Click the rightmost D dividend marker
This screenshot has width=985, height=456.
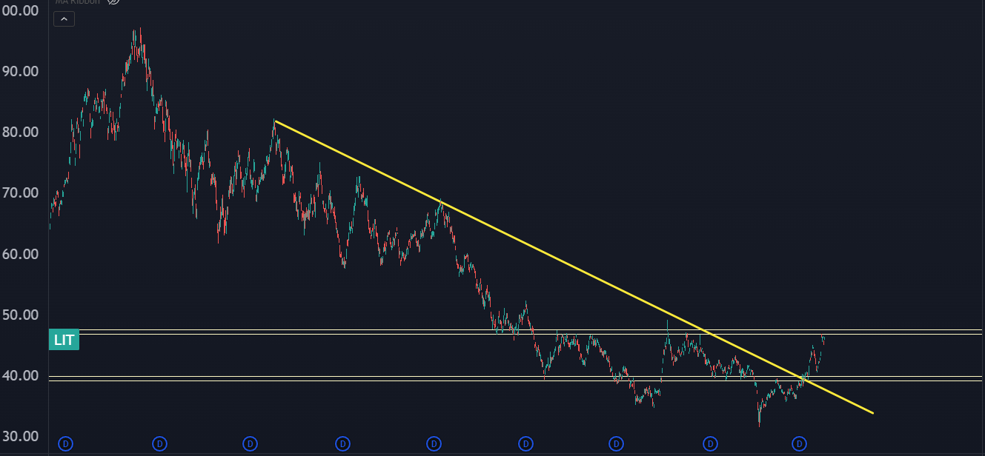point(799,444)
